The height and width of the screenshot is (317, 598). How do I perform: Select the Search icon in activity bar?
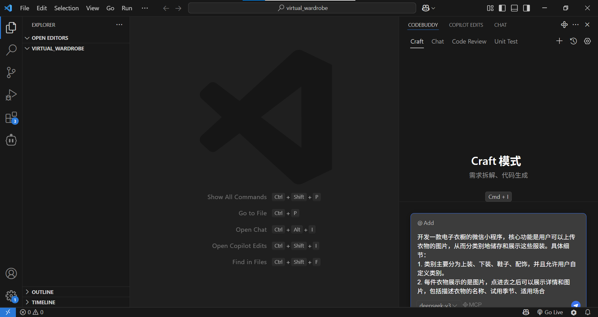(11, 50)
